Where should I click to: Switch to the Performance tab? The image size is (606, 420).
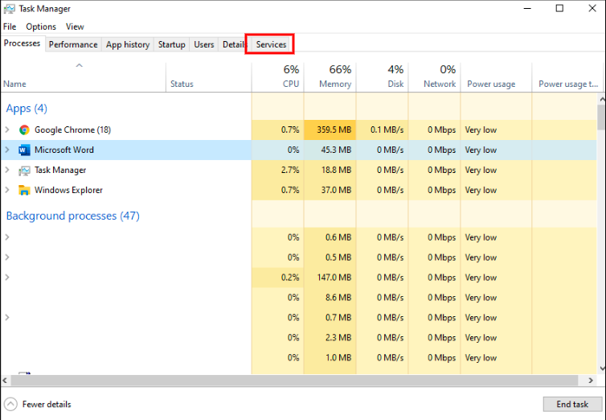(x=73, y=44)
